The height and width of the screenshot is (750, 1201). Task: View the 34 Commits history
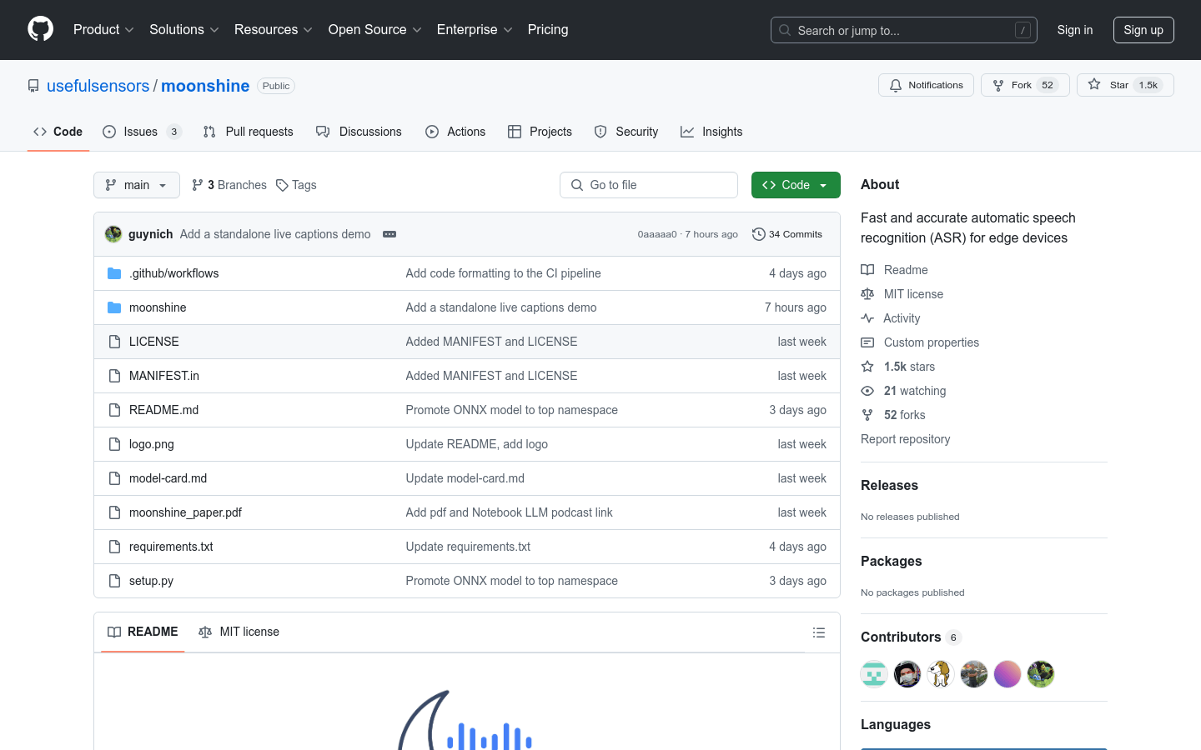[x=787, y=234]
